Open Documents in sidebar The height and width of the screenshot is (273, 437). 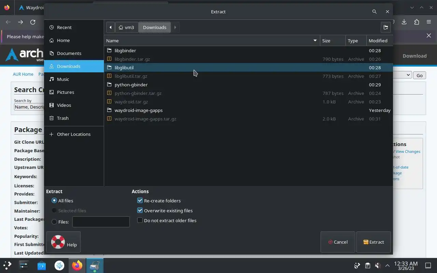[74, 53]
